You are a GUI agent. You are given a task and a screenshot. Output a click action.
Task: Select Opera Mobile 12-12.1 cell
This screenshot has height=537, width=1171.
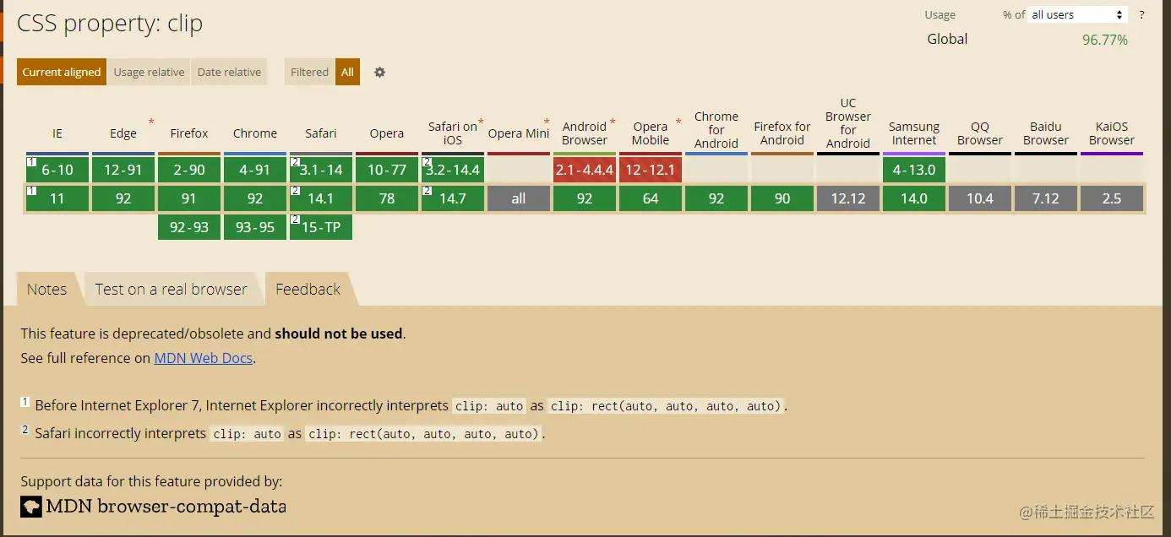(x=651, y=170)
